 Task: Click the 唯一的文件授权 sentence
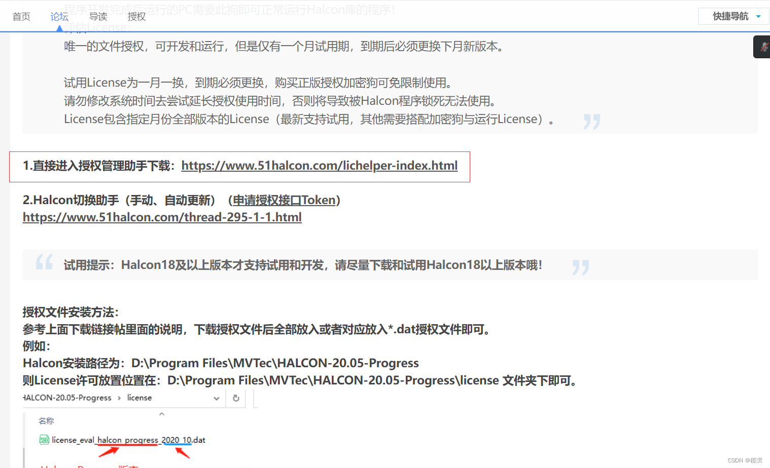click(284, 46)
